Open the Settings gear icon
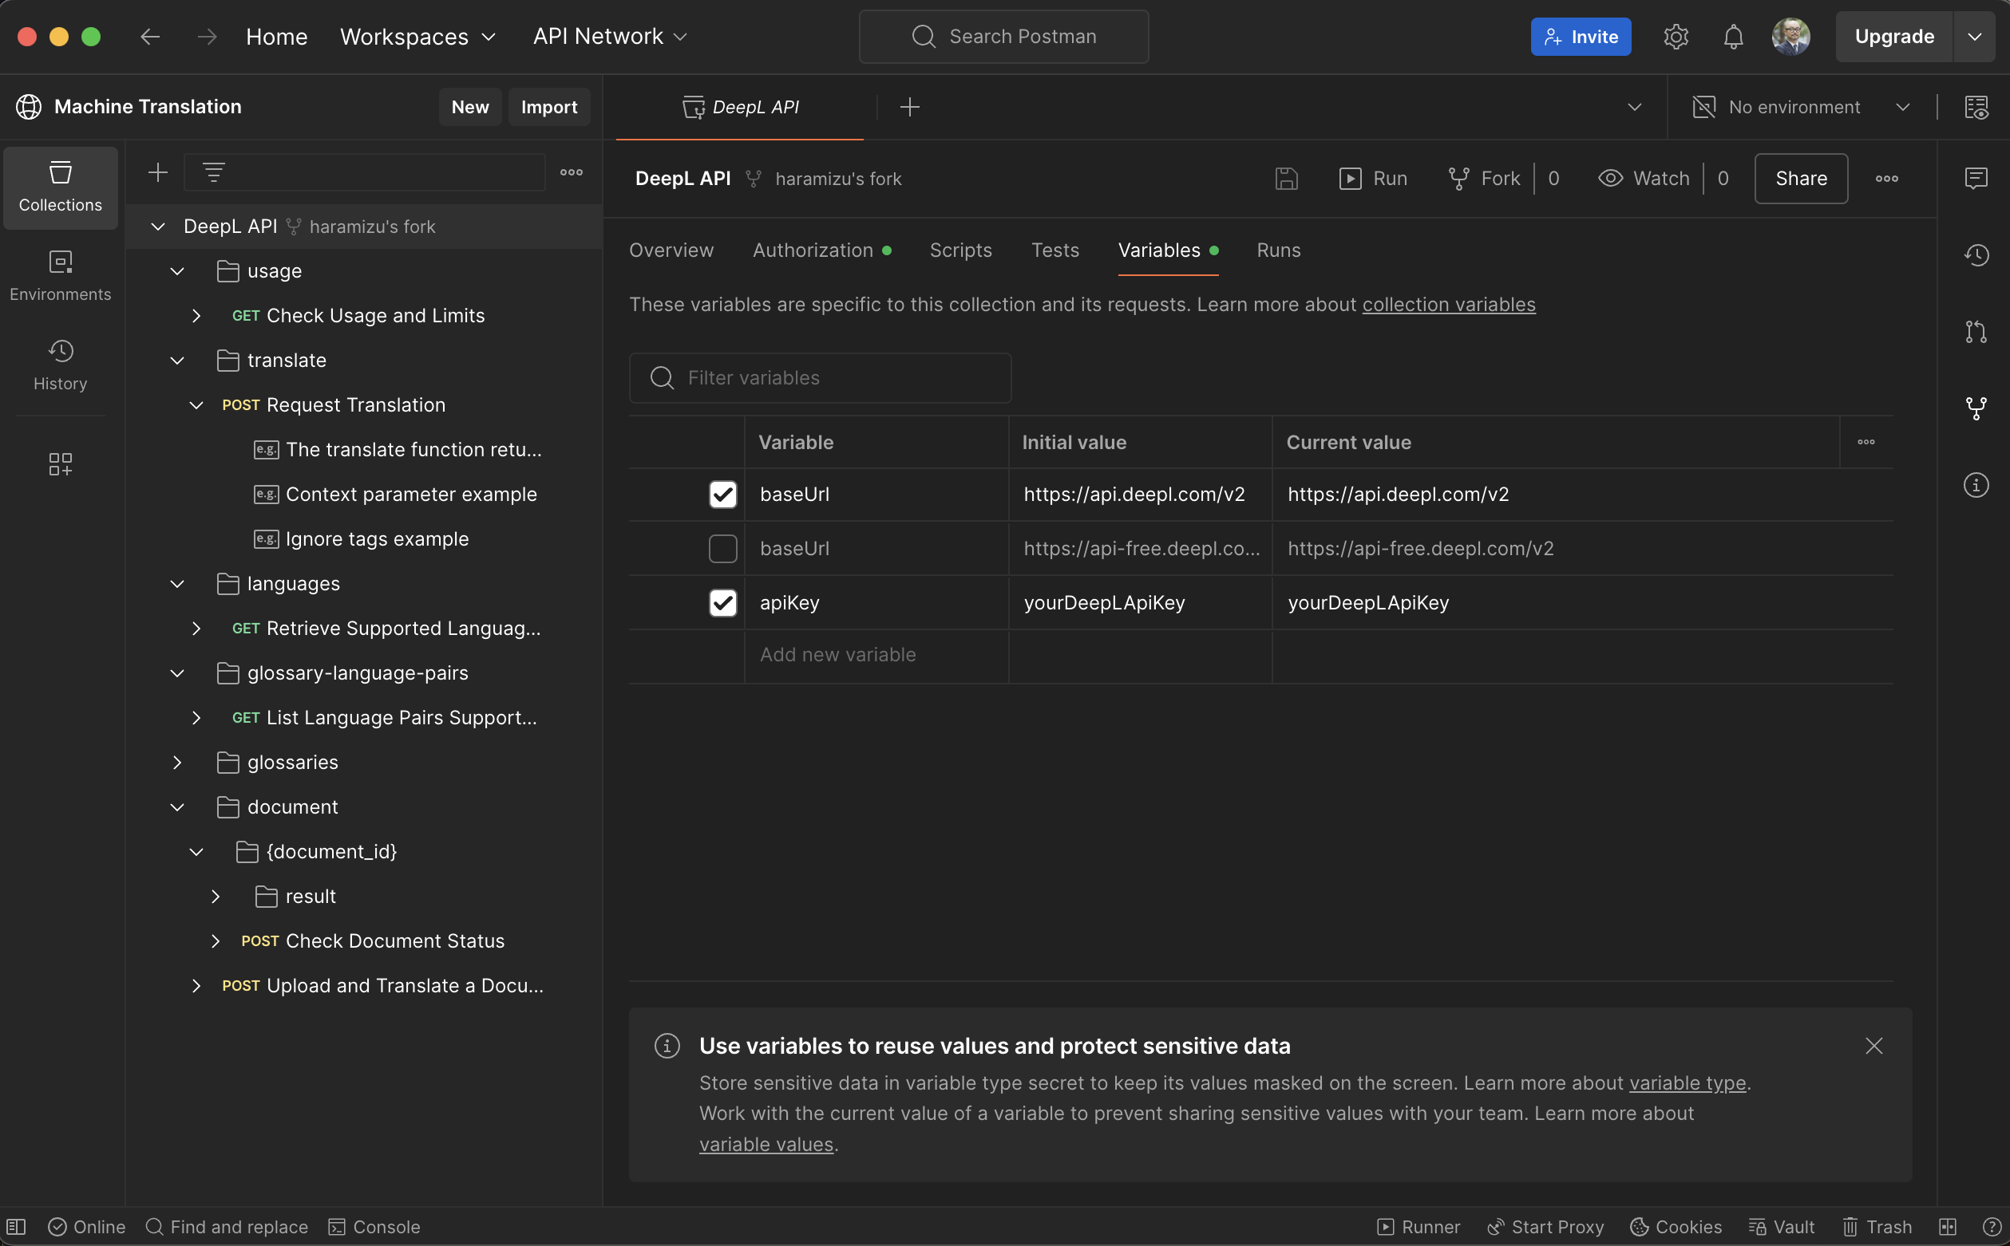 [x=1676, y=36]
